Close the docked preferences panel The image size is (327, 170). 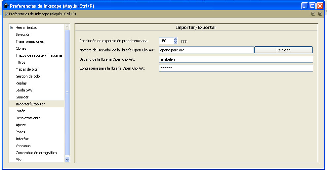tap(320, 14)
